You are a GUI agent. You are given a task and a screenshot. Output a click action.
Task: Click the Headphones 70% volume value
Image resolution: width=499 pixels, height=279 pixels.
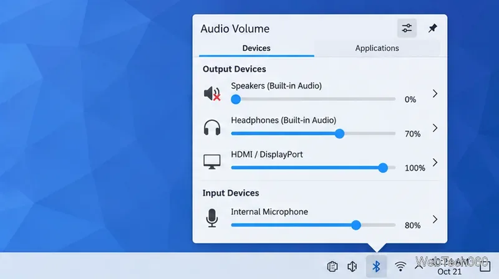pos(412,134)
